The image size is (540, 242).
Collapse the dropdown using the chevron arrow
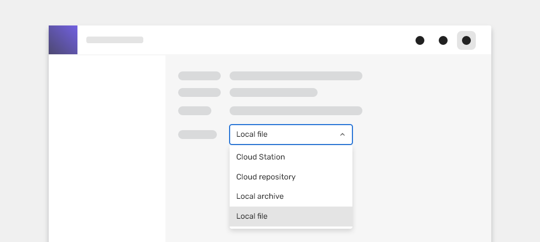pyautogui.click(x=342, y=135)
